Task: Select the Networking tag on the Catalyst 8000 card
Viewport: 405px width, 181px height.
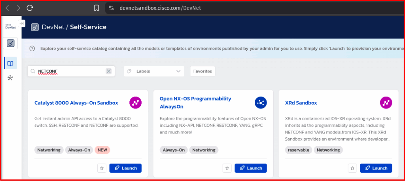Action: coord(49,150)
